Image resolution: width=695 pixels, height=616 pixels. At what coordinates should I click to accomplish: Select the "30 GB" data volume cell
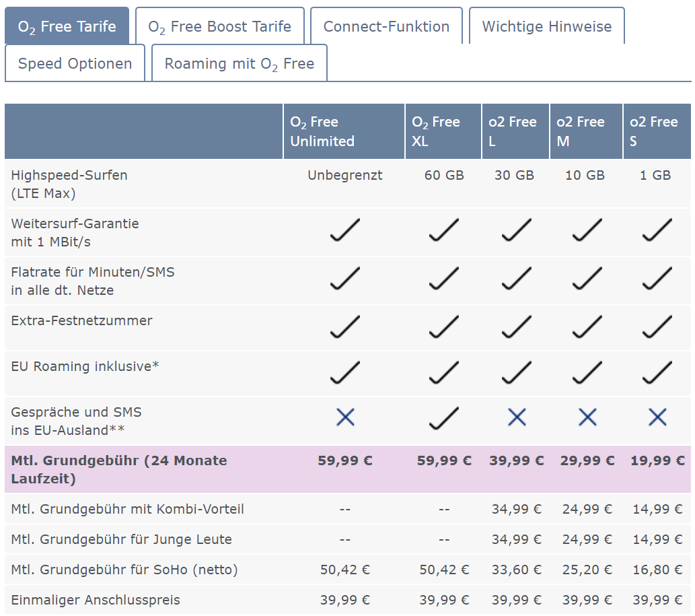point(514,175)
